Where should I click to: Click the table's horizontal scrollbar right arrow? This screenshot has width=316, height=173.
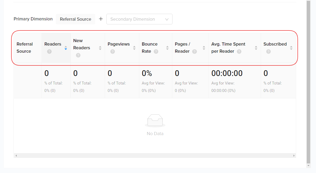coord(294,156)
